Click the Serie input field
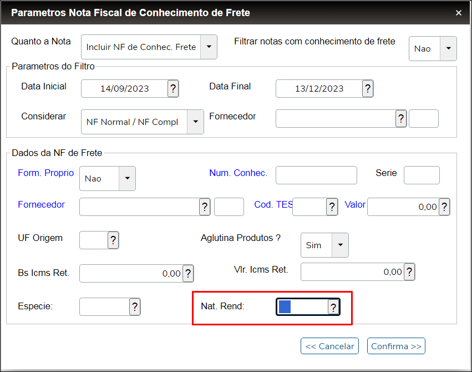This screenshot has height=372, width=472. click(x=422, y=175)
